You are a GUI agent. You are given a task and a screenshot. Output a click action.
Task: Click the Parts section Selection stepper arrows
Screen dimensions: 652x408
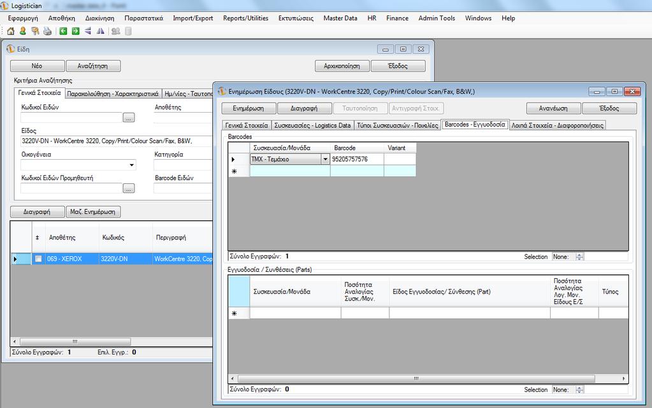(x=579, y=390)
